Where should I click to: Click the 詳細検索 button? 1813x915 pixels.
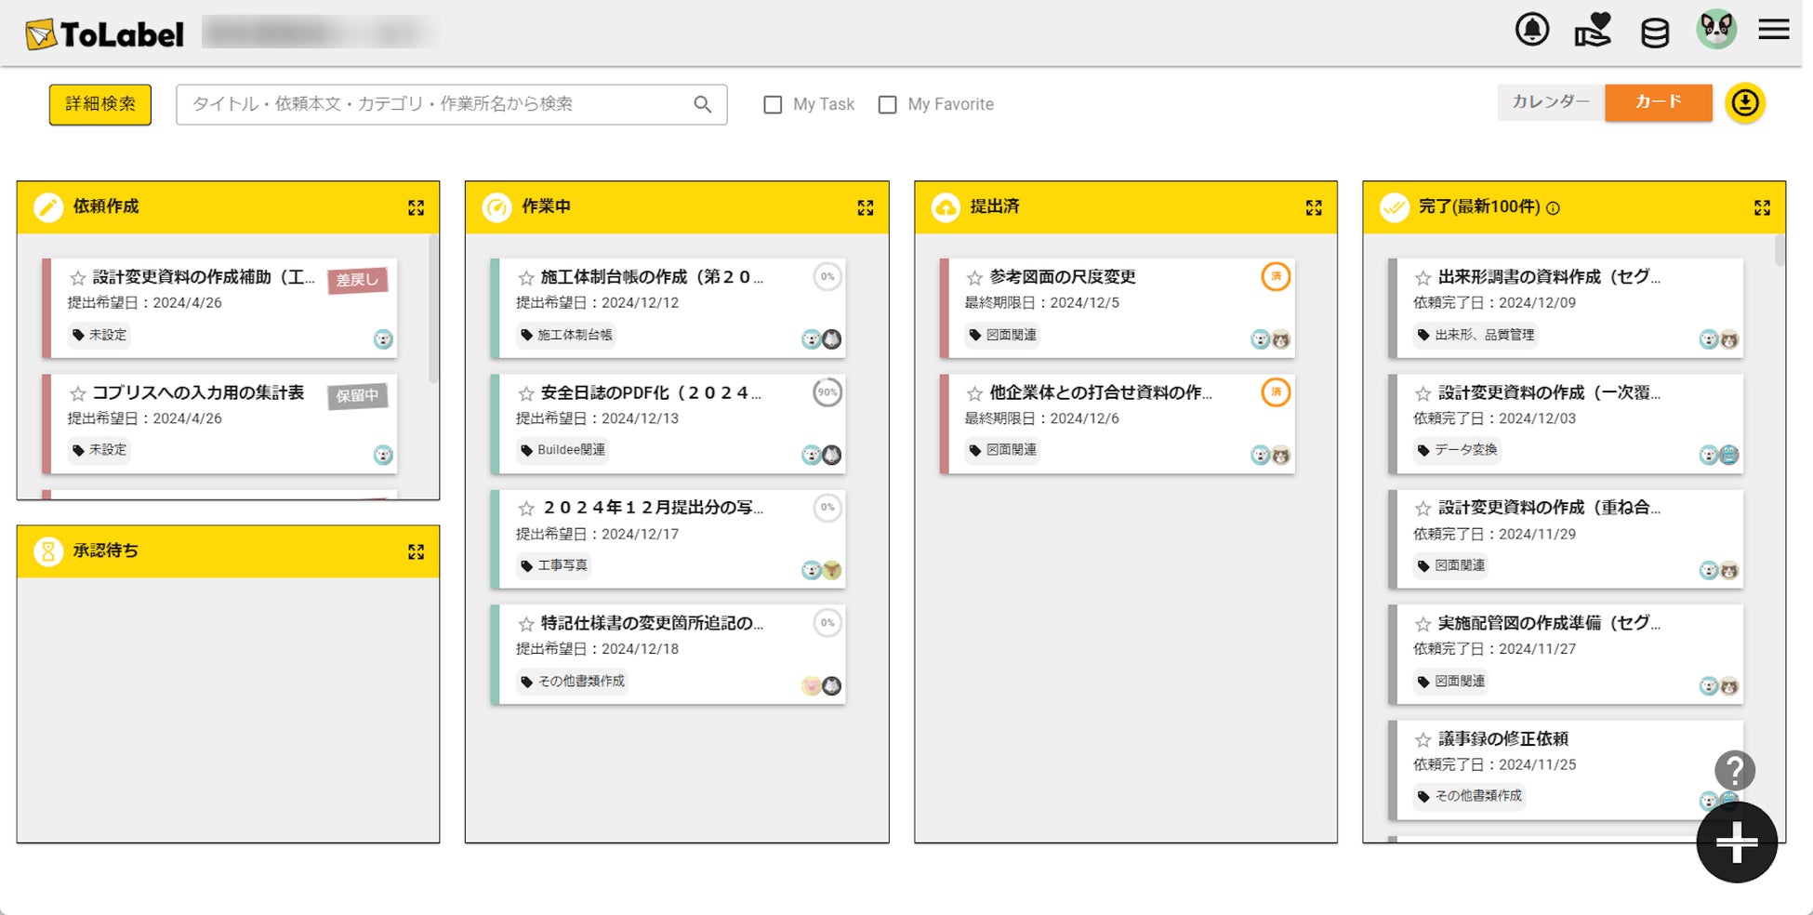tap(100, 104)
